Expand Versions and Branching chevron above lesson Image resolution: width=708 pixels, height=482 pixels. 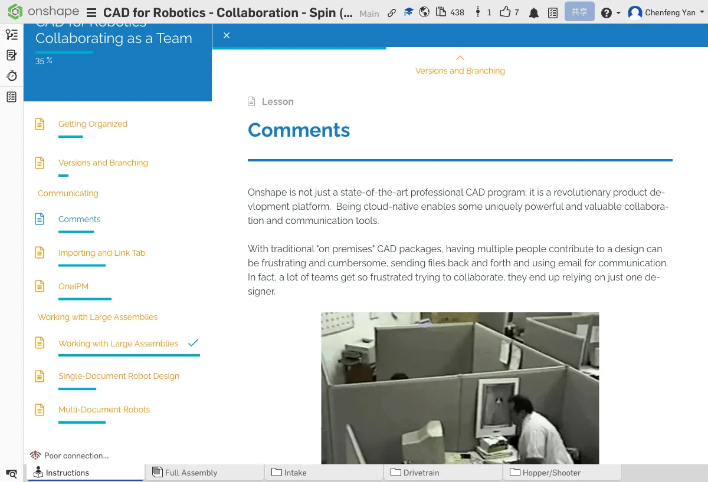pyautogui.click(x=460, y=58)
